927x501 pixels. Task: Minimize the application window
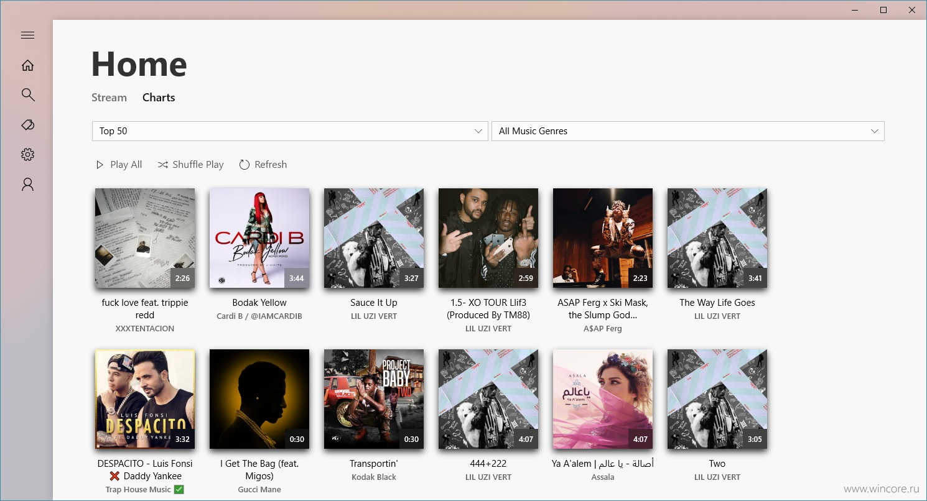coord(854,10)
